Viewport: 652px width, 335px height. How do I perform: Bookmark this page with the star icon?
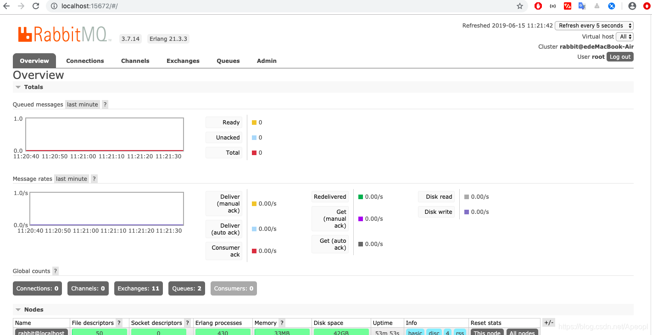[x=520, y=6]
